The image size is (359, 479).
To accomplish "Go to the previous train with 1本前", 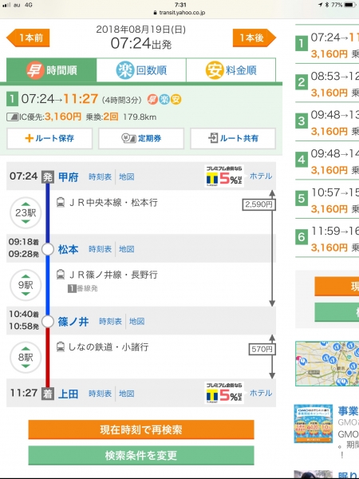I will (28, 38).
